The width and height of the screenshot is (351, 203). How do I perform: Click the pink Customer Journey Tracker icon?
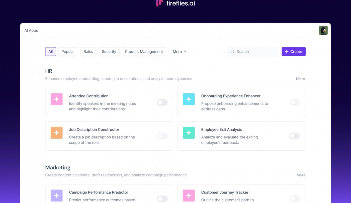coord(189,195)
